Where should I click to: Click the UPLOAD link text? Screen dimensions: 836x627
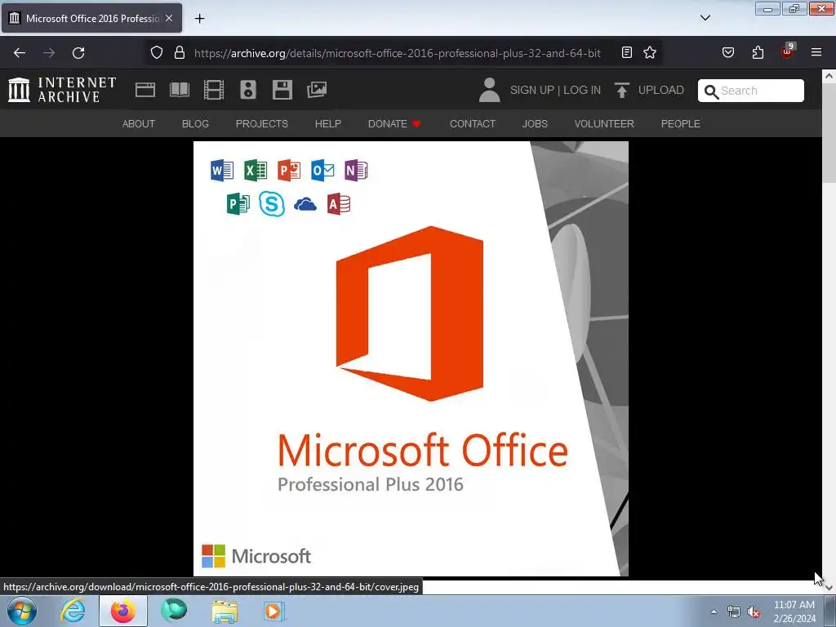(660, 90)
